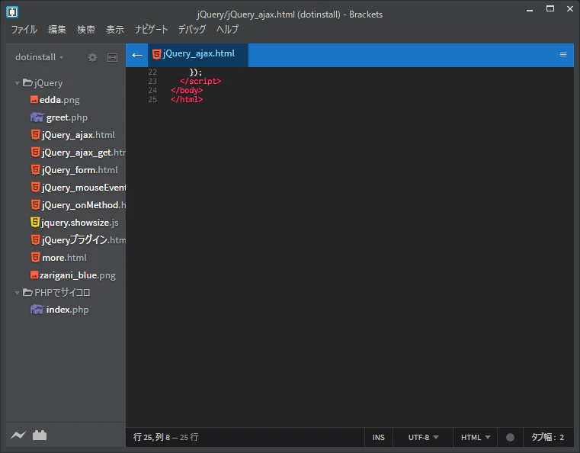Click line number 22 in gutter
Viewport: 580px width, 453px height.
point(152,72)
